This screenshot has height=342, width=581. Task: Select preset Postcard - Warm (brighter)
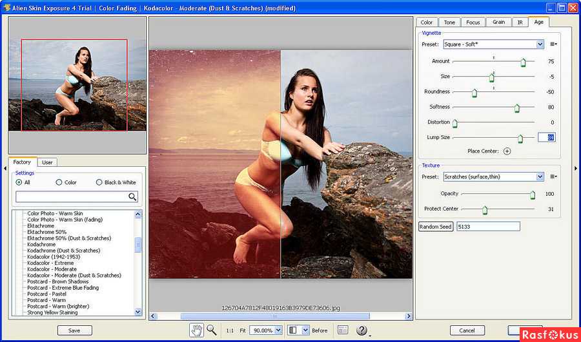point(58,307)
